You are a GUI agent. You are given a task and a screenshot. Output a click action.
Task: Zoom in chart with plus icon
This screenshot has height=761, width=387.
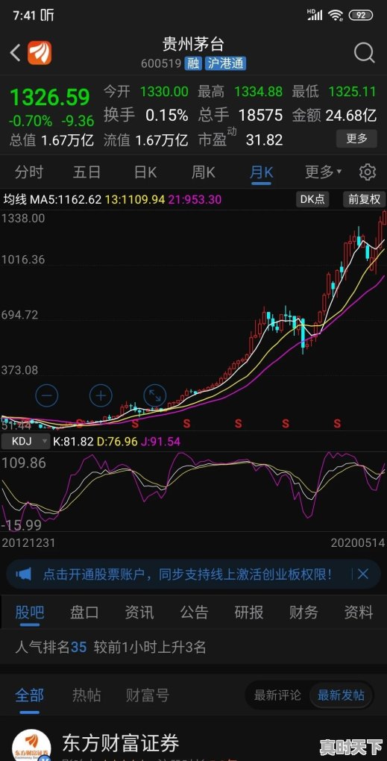point(101,395)
